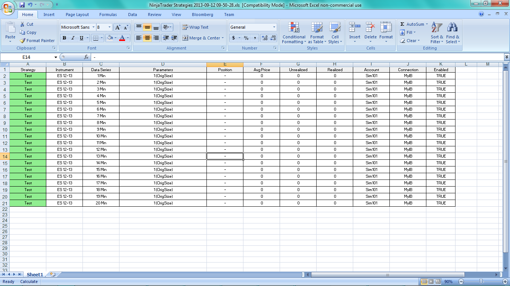Screen dimensions: 510x286
Task: Open Conditional Formatting options
Action: tap(294, 33)
